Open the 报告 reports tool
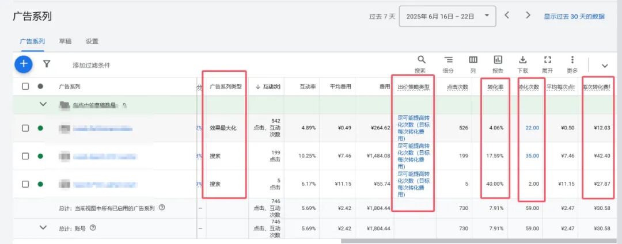Image resolution: width=622 pixels, height=244 pixels. (498, 64)
